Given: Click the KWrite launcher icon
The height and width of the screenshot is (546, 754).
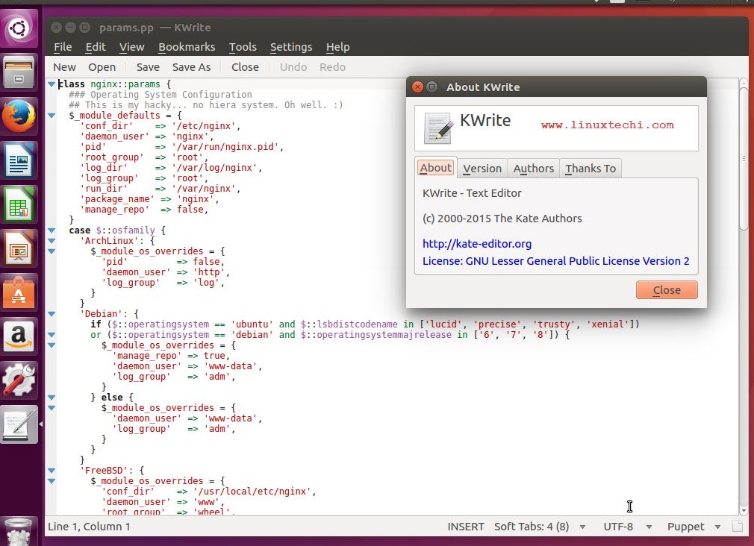Looking at the screenshot, I should [x=18, y=425].
